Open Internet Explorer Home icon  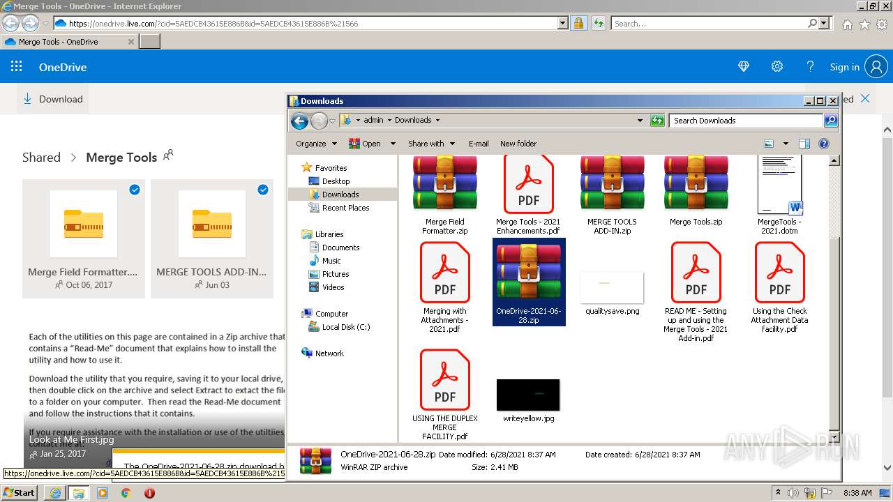(847, 24)
